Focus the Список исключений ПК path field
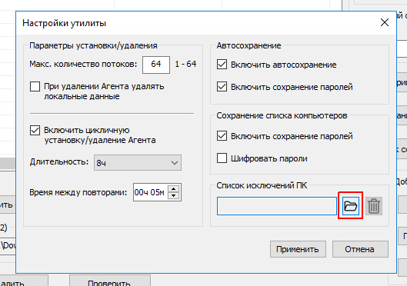The height and width of the screenshot is (286, 407). 277,206
